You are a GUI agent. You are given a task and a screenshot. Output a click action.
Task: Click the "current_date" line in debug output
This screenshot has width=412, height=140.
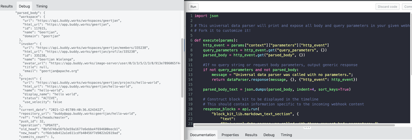point(62,110)
